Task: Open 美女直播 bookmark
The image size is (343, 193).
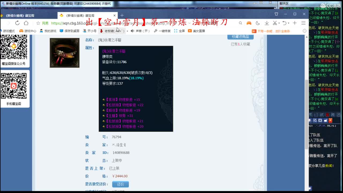Action: pos(196,31)
